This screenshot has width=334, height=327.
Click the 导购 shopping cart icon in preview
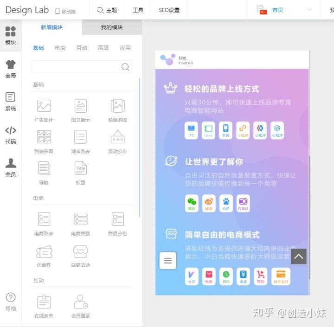(x=261, y=276)
